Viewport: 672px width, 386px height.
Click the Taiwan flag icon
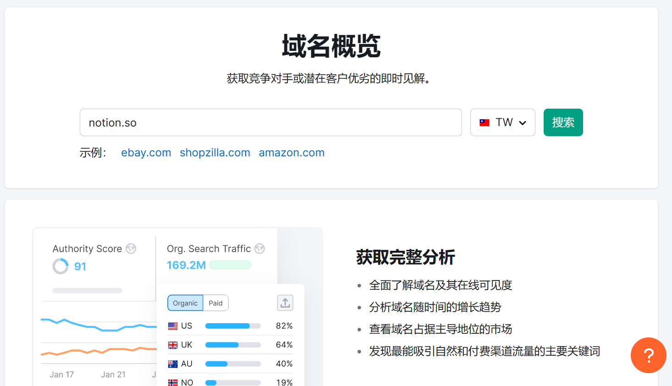485,122
